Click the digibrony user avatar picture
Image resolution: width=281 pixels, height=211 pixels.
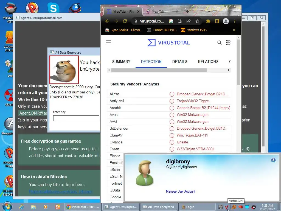click(145, 173)
